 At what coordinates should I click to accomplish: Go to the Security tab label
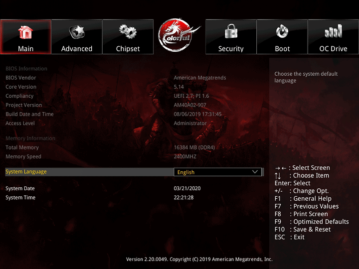point(231,49)
